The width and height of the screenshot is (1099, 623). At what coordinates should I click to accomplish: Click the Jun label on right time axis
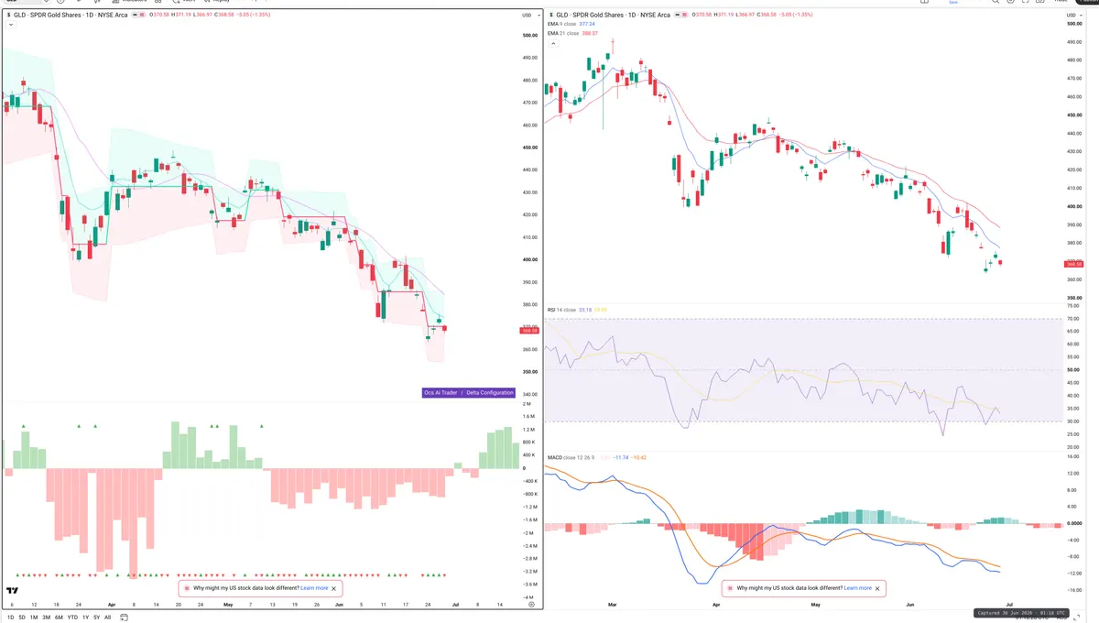pos(910,605)
